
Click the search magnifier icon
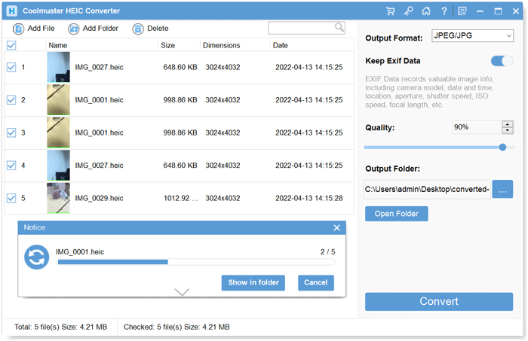coord(339,27)
